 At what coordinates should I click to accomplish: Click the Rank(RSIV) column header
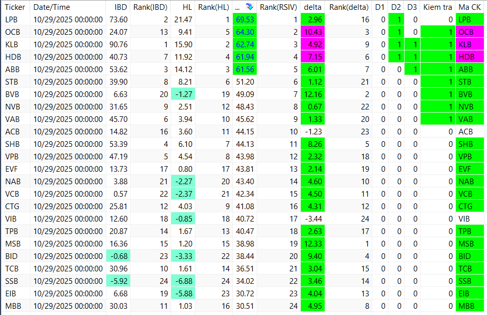point(279,7)
